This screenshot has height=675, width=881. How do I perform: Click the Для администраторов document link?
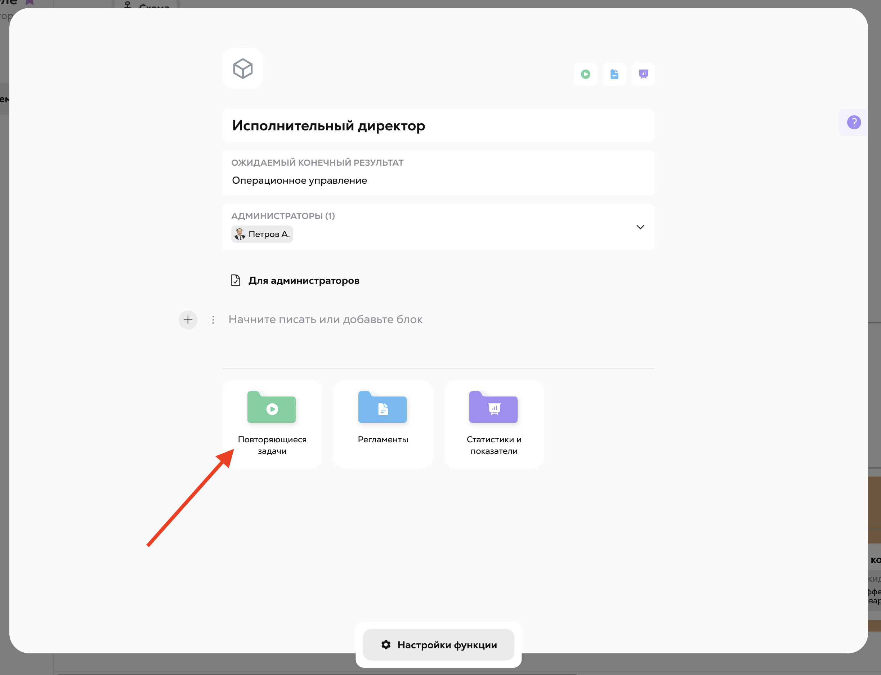click(304, 281)
